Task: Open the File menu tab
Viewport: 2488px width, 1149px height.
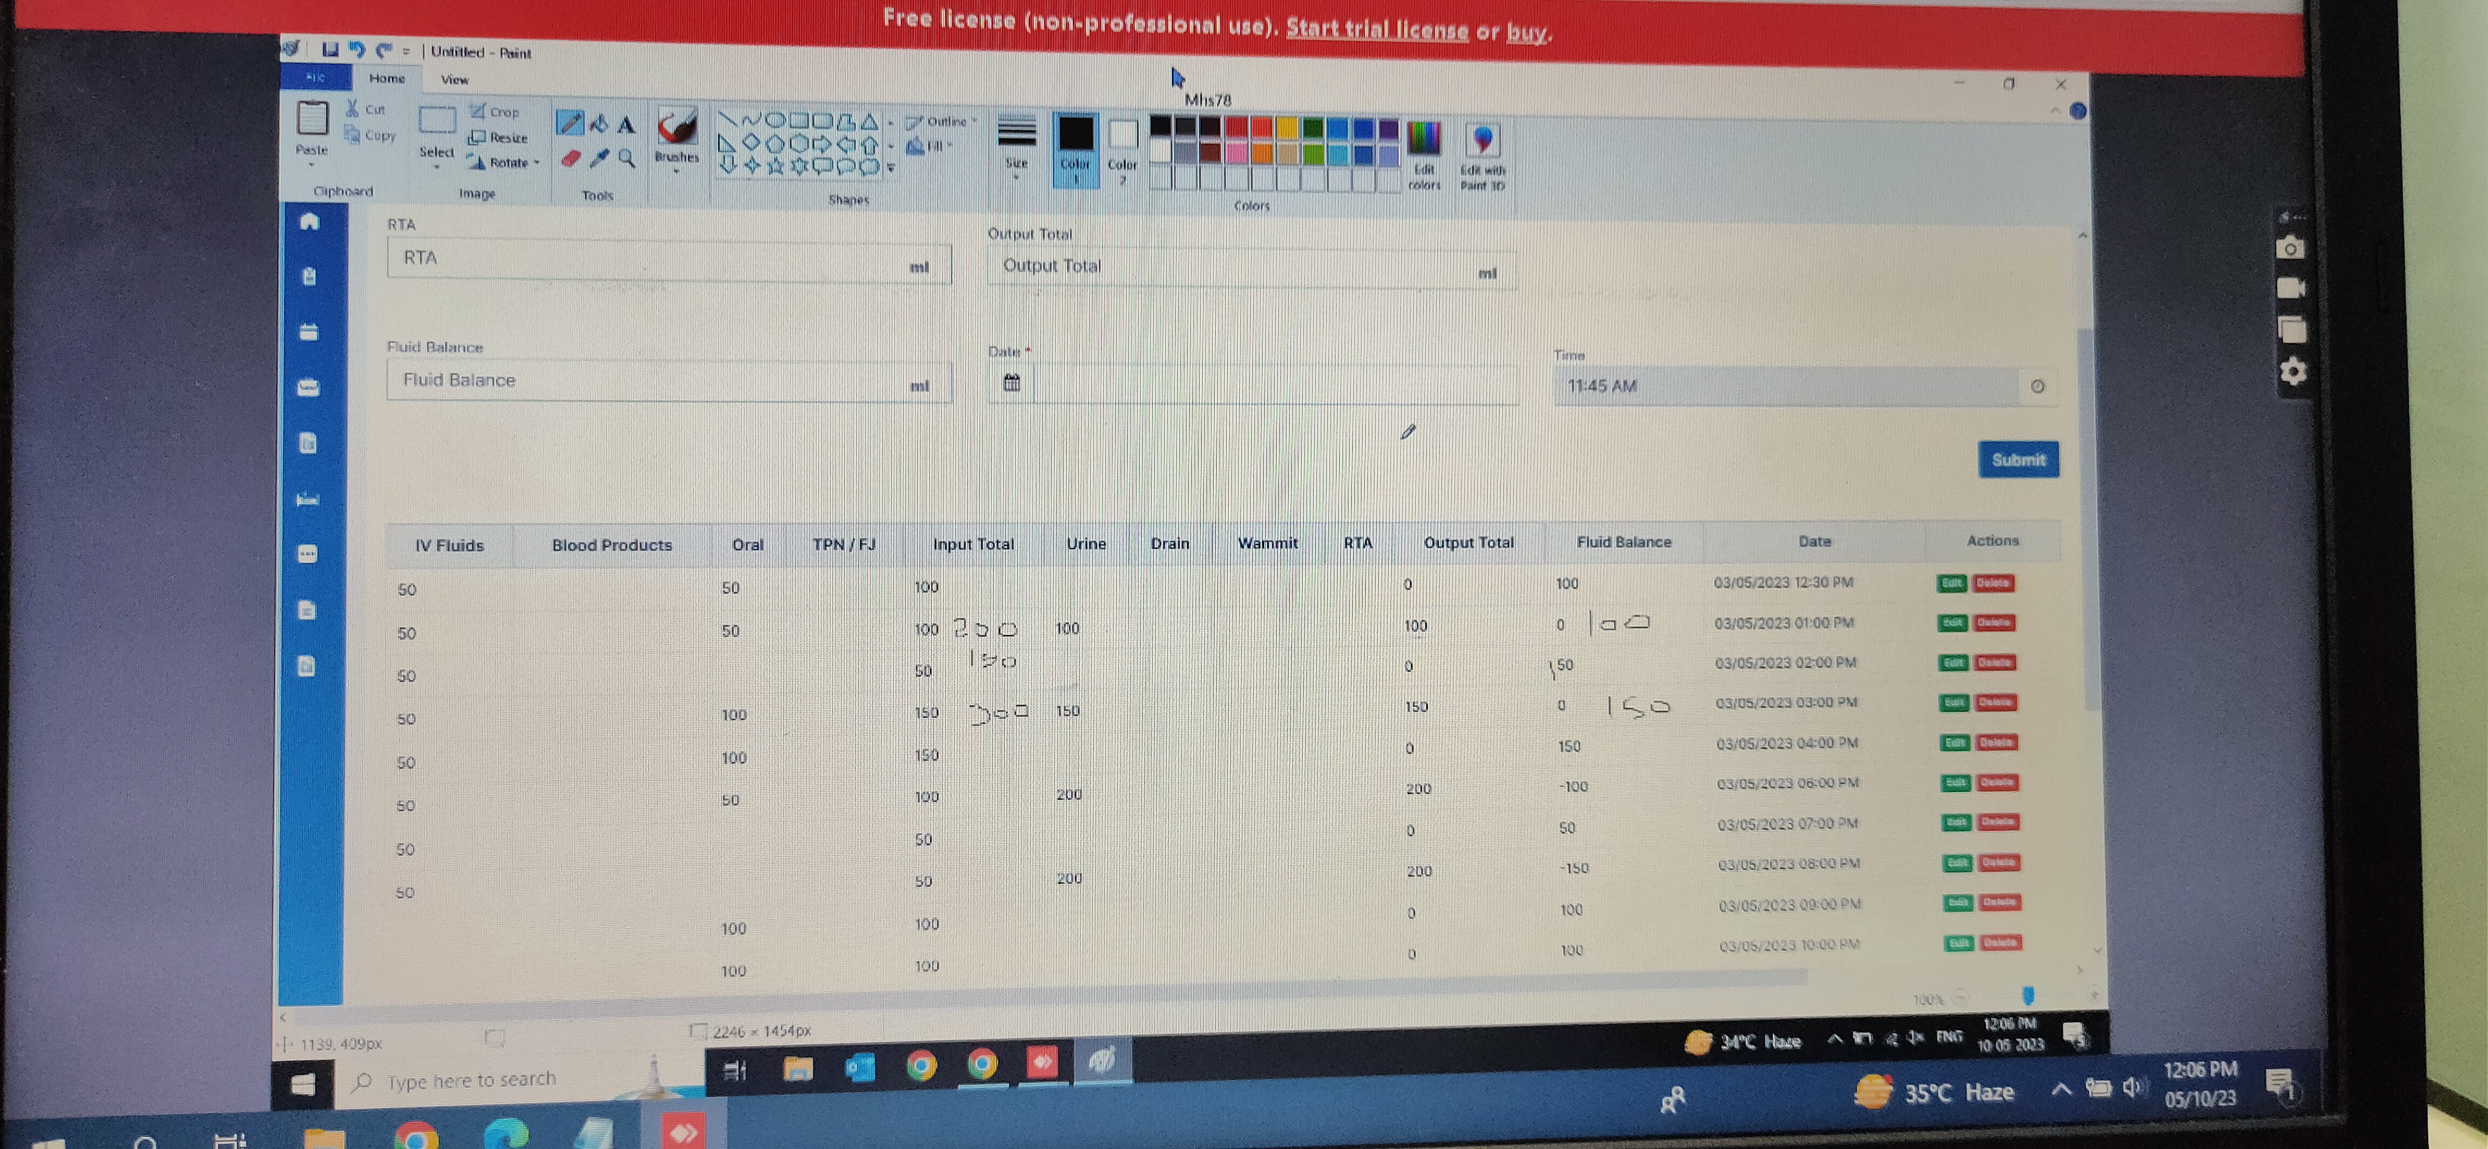Action: click(315, 77)
